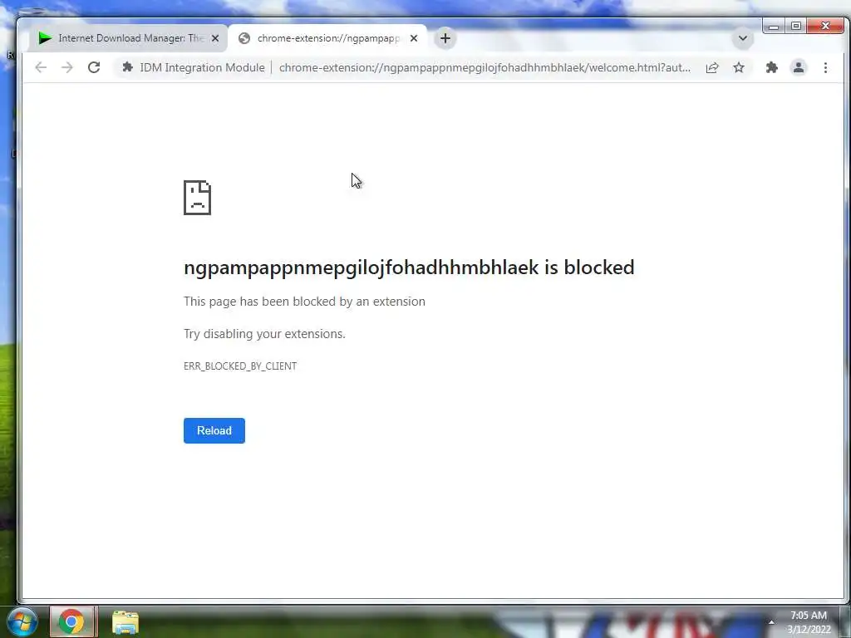Expand the tab search dropdown arrow
This screenshot has height=638, width=851.
point(743,38)
